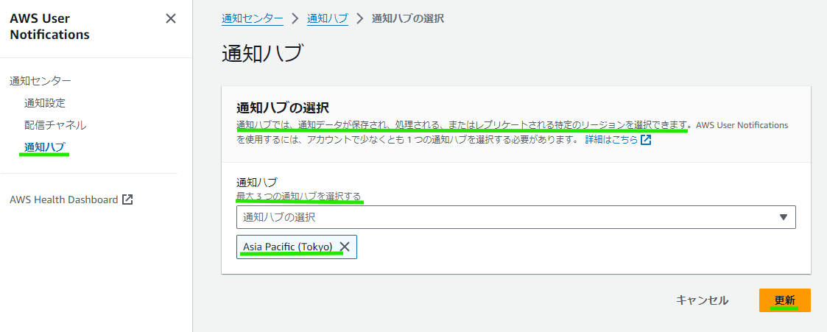Select 通知ハブ in the sidebar

point(45,147)
